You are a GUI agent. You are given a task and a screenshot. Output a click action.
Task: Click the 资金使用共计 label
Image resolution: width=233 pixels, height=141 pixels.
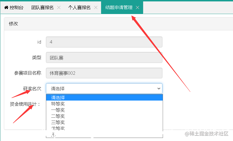(25, 104)
